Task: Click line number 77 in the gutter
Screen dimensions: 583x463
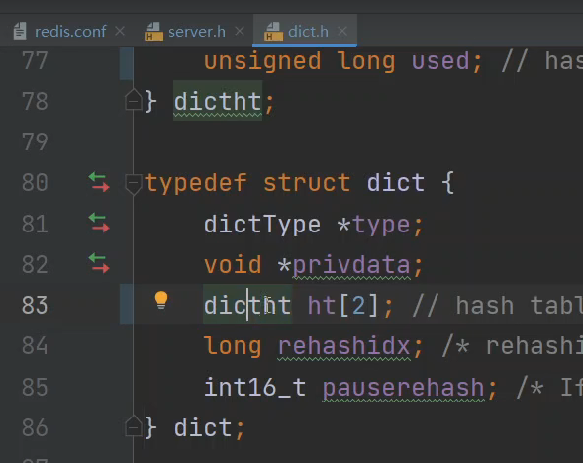Action: coord(35,61)
